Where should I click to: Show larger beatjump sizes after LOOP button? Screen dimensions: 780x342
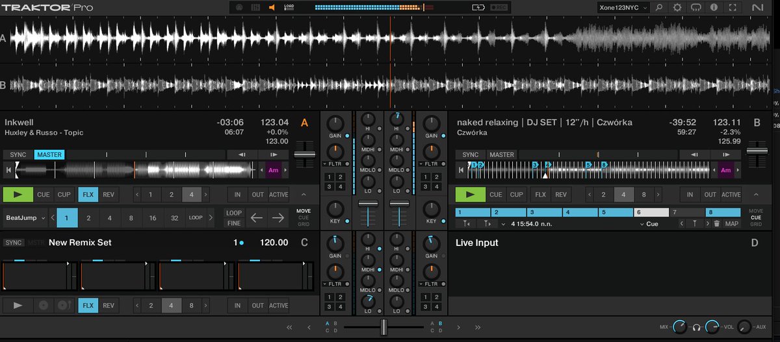(211, 217)
